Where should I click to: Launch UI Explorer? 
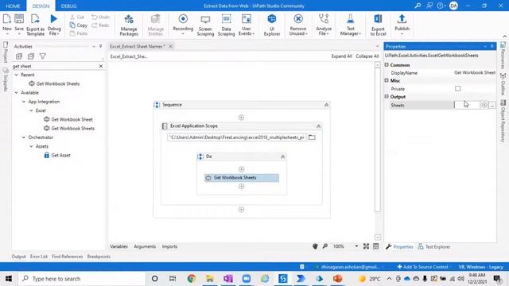pyautogui.click(x=272, y=25)
